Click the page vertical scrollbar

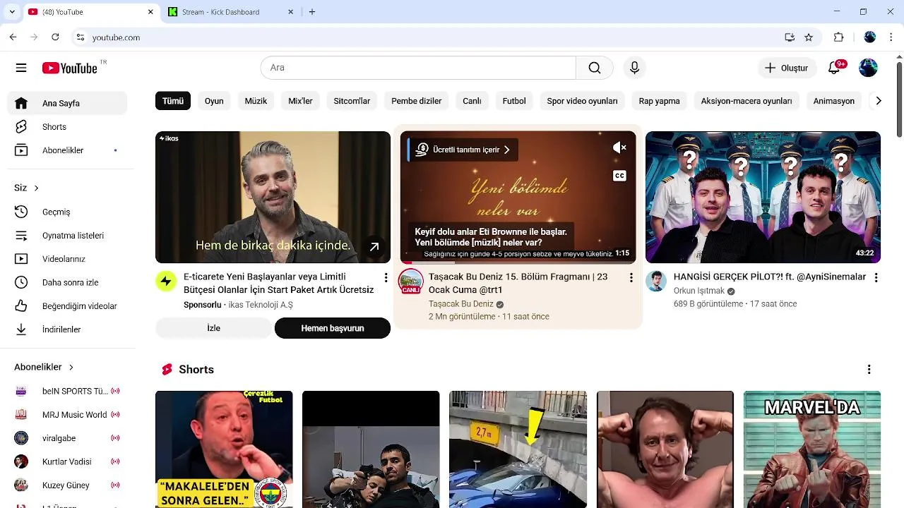click(x=899, y=99)
